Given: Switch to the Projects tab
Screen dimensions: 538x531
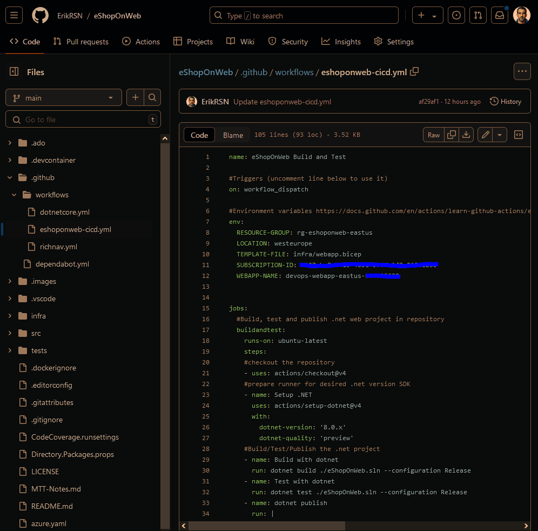Looking at the screenshot, I should click(193, 42).
